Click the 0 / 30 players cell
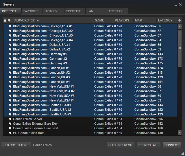Image resolution: width=185 pixels, height=156 pixels. click(x=118, y=133)
